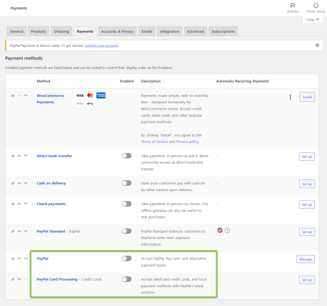The width and height of the screenshot is (327, 306).
Task: Click the drag handle for PayPal Card Processing
Action: pyautogui.click(x=13, y=279)
